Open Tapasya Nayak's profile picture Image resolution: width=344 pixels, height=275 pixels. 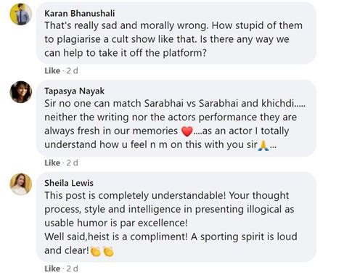(x=21, y=92)
